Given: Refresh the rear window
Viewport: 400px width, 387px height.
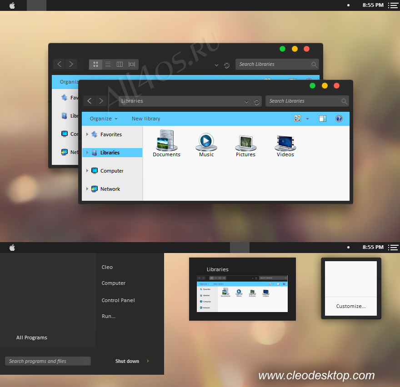Looking at the screenshot, I should [226, 65].
